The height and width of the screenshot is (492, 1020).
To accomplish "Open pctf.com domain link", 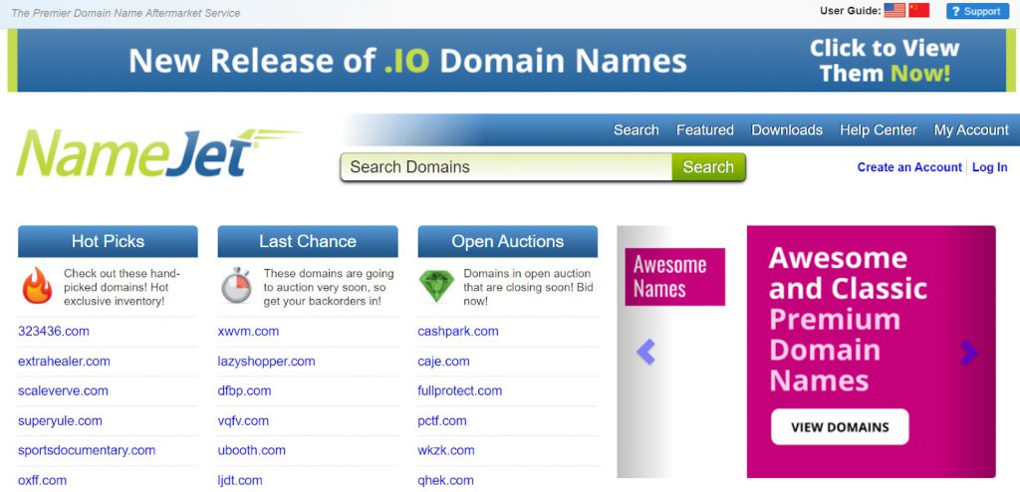I will (x=442, y=421).
